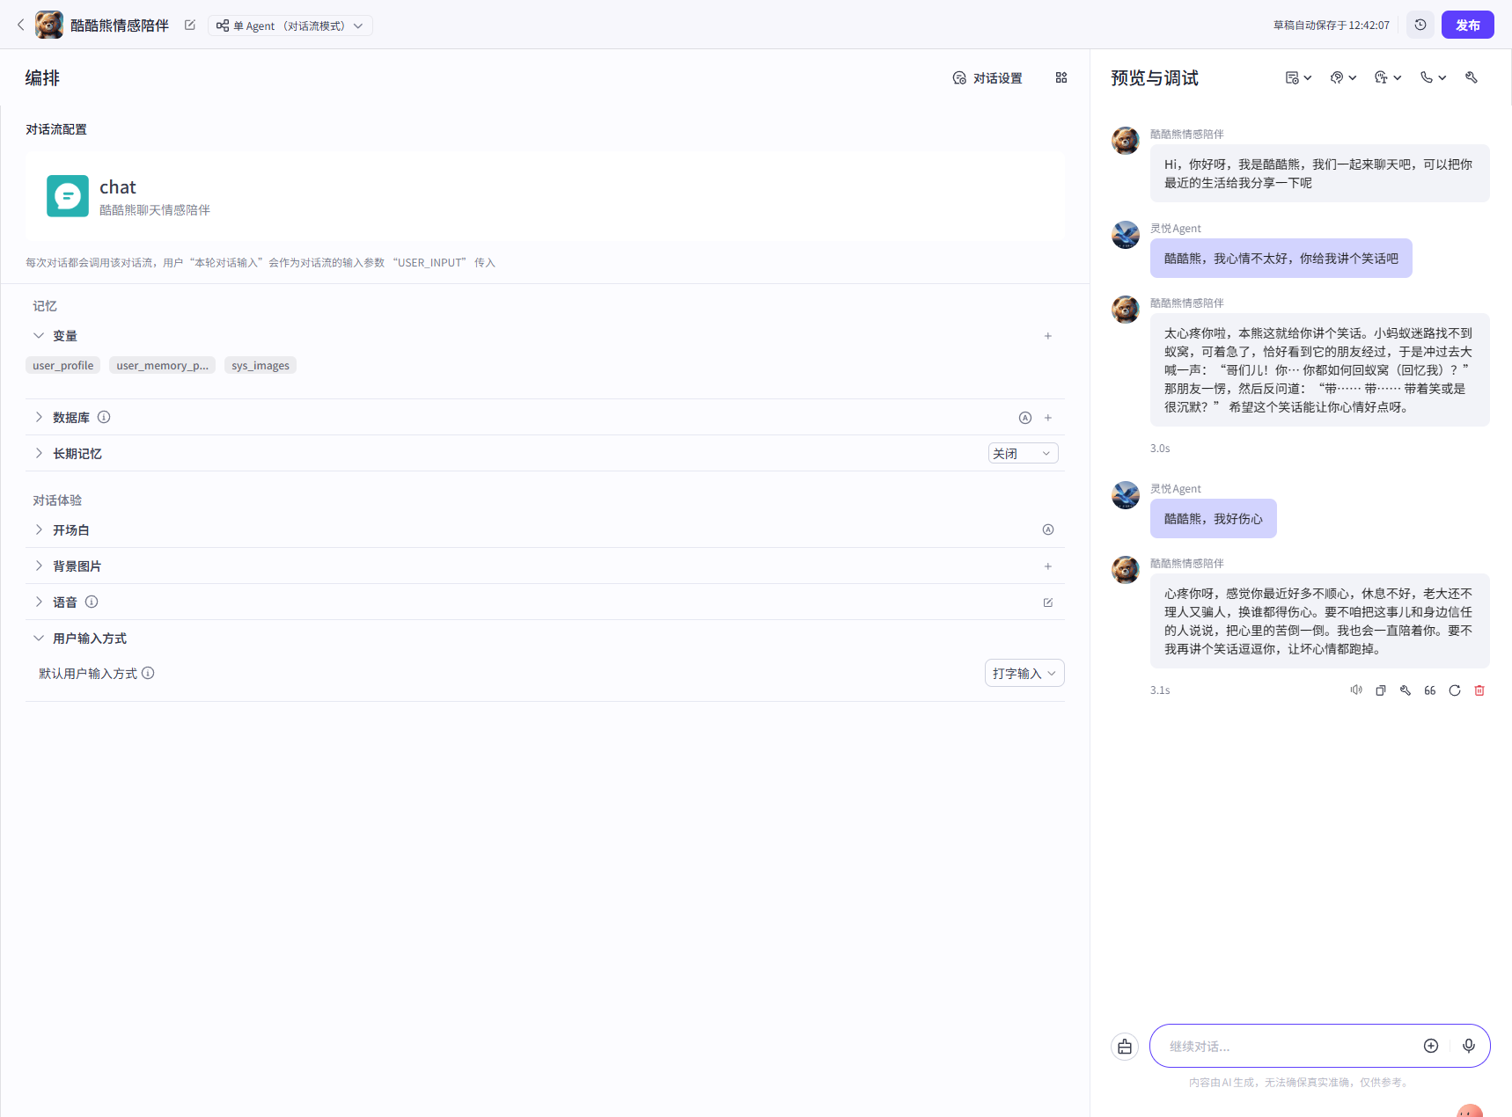Open the document-settings dropdown in preview header
Screen dimensions: 1512x1117
point(1298,77)
